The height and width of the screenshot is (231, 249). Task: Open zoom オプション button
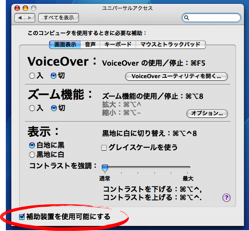[x=207, y=114]
